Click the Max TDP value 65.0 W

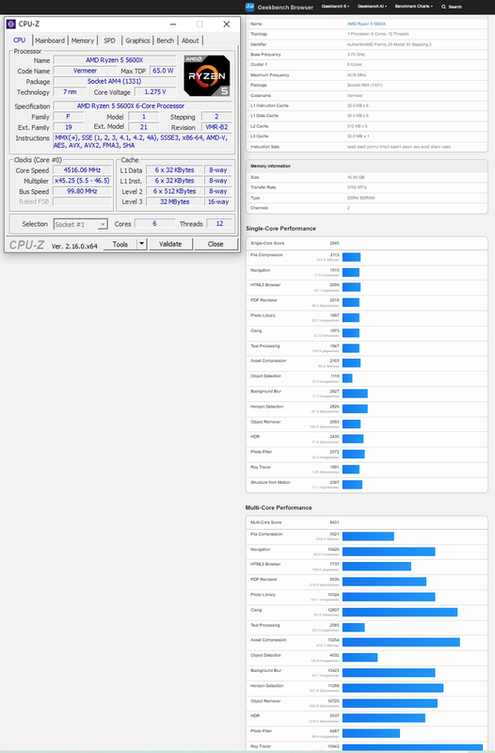[163, 71]
